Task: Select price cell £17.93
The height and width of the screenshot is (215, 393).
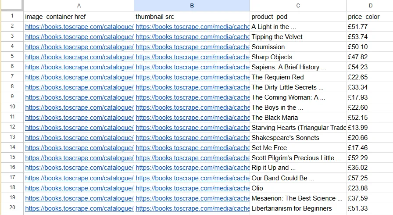Action: tap(370, 97)
